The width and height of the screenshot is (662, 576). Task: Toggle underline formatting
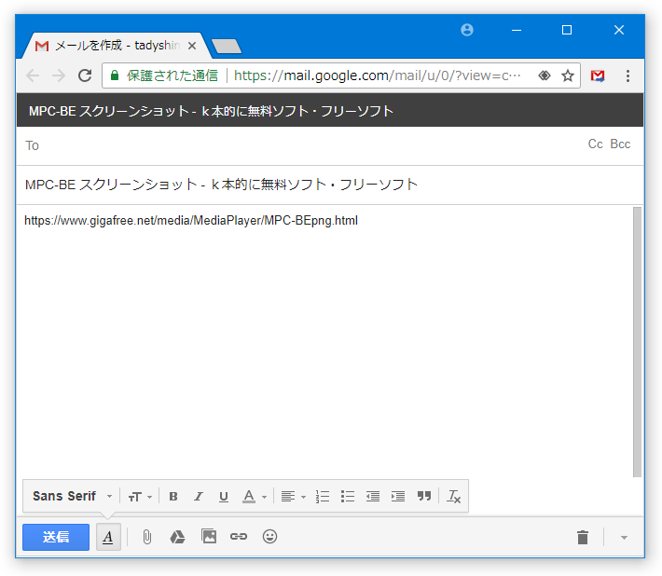click(x=224, y=497)
